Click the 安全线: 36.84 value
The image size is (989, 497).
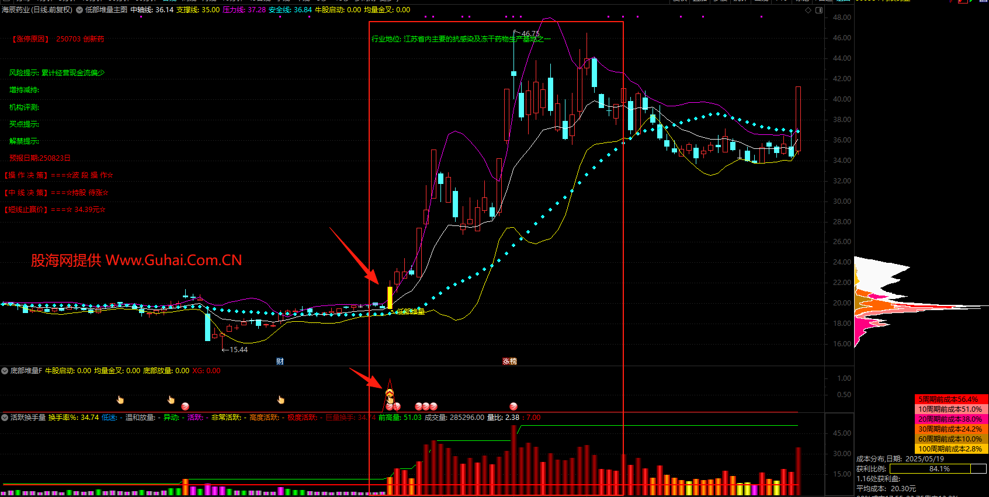coord(290,10)
